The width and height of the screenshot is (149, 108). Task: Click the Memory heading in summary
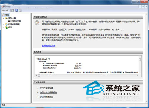click(x=42, y=61)
